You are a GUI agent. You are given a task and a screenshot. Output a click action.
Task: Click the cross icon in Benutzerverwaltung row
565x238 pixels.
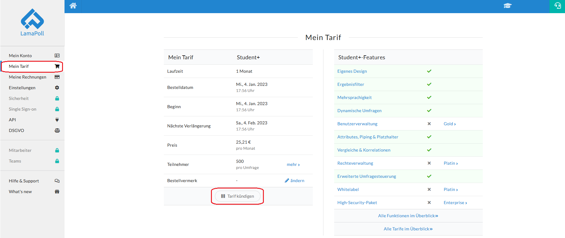click(x=429, y=124)
